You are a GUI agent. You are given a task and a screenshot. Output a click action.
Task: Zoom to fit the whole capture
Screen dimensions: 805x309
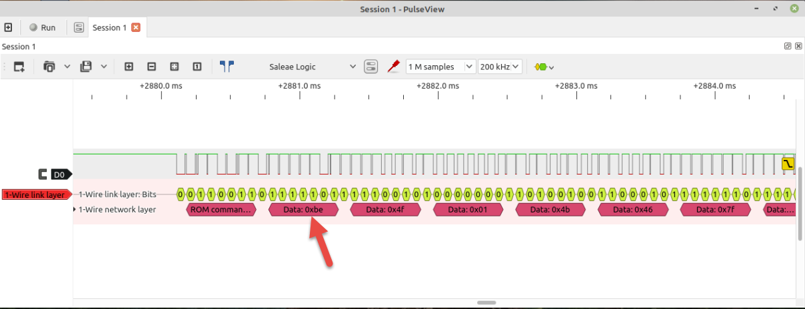174,67
